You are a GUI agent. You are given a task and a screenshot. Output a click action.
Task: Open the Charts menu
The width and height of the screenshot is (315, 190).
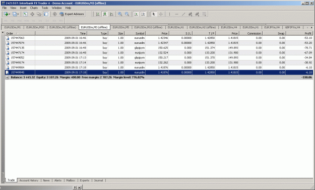click(34, 8)
